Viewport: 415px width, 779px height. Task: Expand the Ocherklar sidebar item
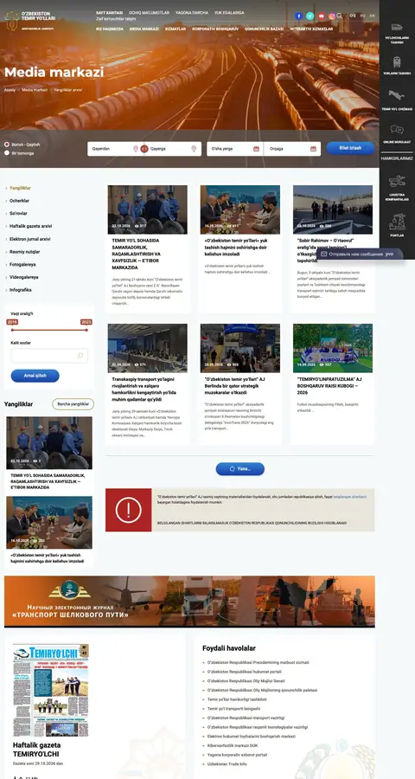[x=19, y=201]
